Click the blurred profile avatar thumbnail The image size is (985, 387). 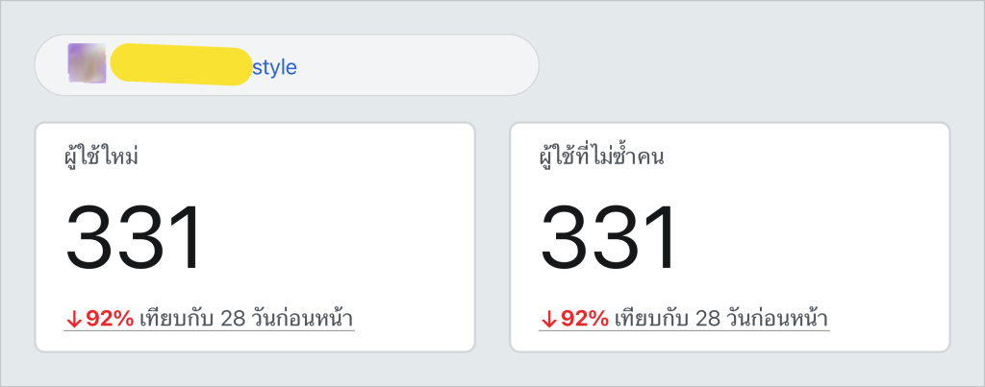coord(87,62)
